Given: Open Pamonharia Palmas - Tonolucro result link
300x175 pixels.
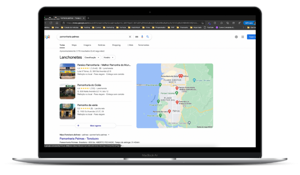Looking at the screenshot, I should coord(79,139).
